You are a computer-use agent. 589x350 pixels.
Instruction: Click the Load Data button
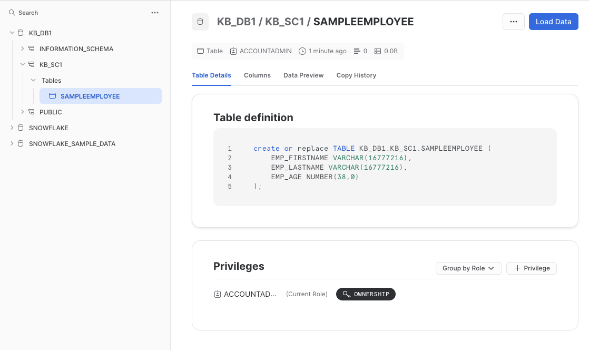[x=553, y=22]
